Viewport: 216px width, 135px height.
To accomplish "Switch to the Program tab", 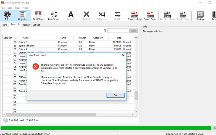I will coord(26,25).
